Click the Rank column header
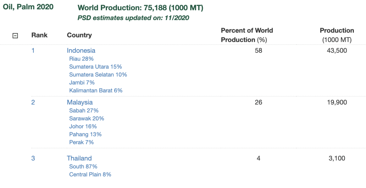The height and width of the screenshot is (188, 366). coord(39,35)
